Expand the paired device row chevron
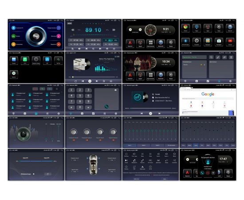The width and height of the screenshot is (244, 200). (205, 65)
